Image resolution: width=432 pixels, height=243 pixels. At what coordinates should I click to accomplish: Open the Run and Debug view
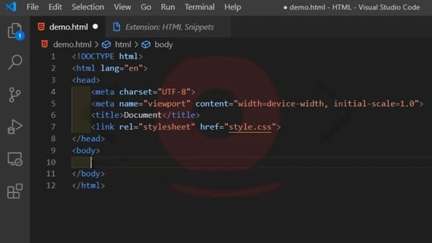[x=15, y=127]
